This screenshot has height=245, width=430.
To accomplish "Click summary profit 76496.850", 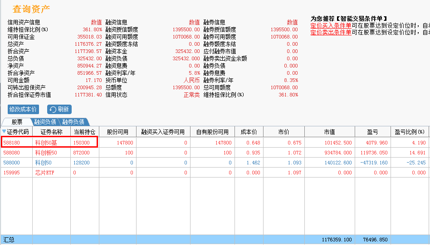I will click(376, 240).
